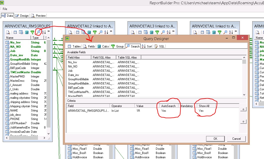Image resolution: width=264 pixels, height=159 pixels.
Task: Click Sort A-Z icon in ARINVDETAIL2 panel
Action: pos(106,32)
